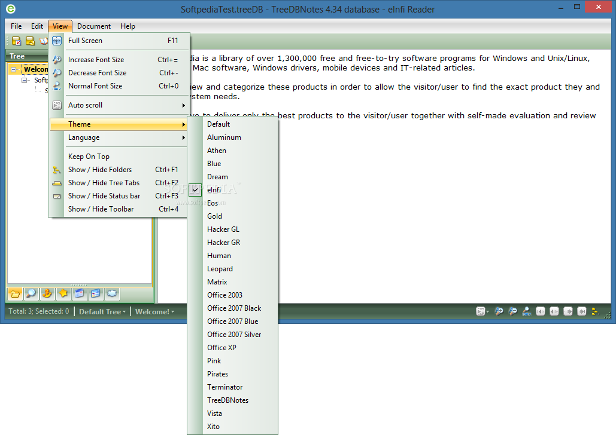Choose Normal Font Size
616x435 pixels.
119,86
